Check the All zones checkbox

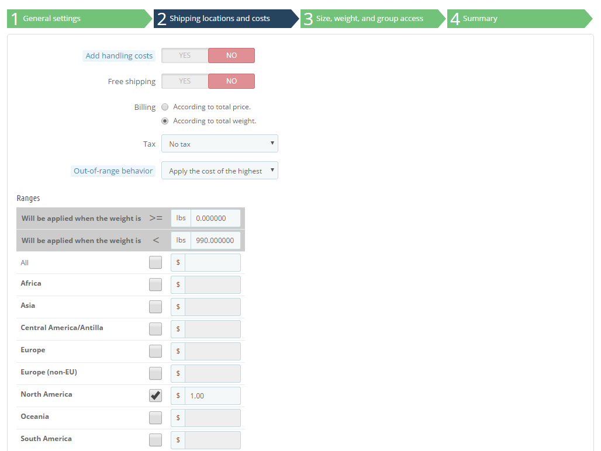(156, 263)
